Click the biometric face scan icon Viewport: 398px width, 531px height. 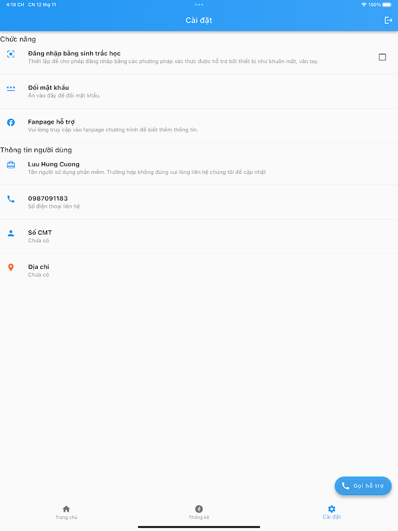pos(11,54)
